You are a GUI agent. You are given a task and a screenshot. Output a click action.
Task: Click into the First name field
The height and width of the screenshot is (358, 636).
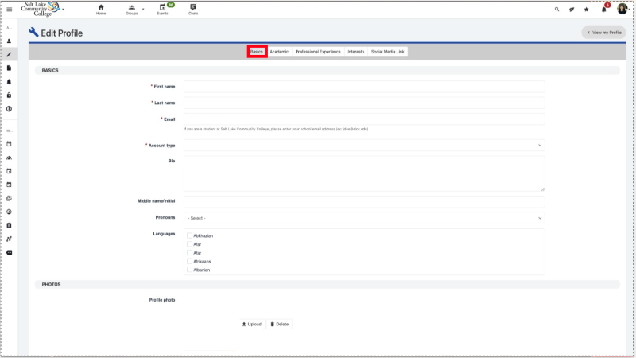tap(364, 86)
